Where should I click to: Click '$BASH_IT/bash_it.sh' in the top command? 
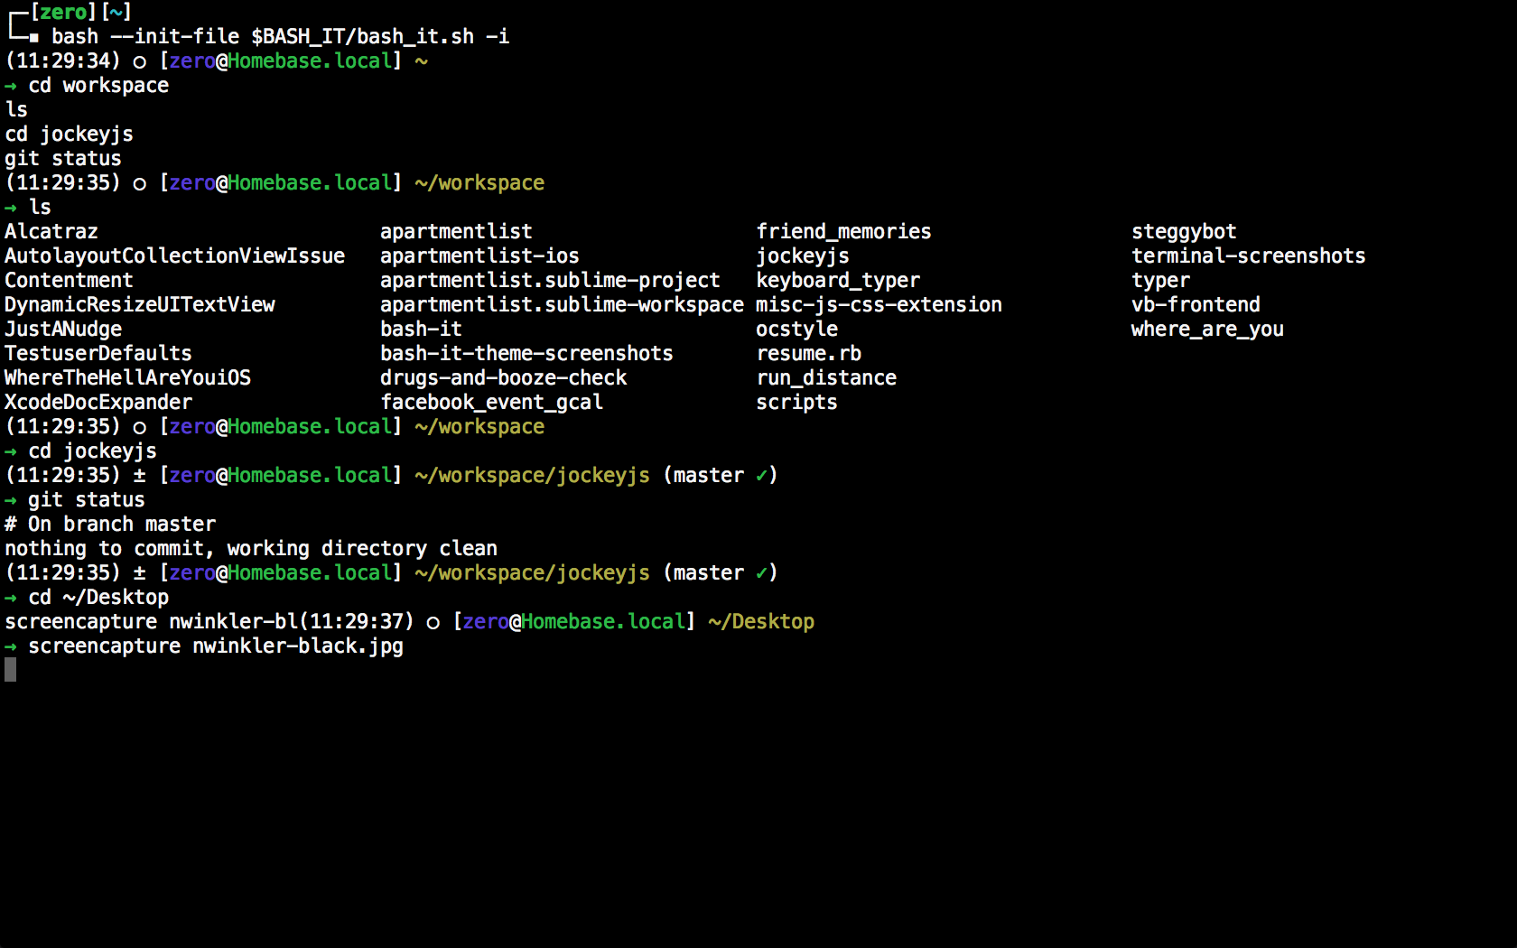[362, 37]
